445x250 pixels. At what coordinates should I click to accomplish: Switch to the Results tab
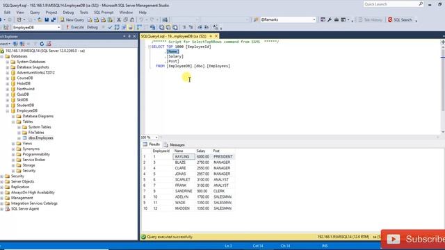[x=152, y=144]
